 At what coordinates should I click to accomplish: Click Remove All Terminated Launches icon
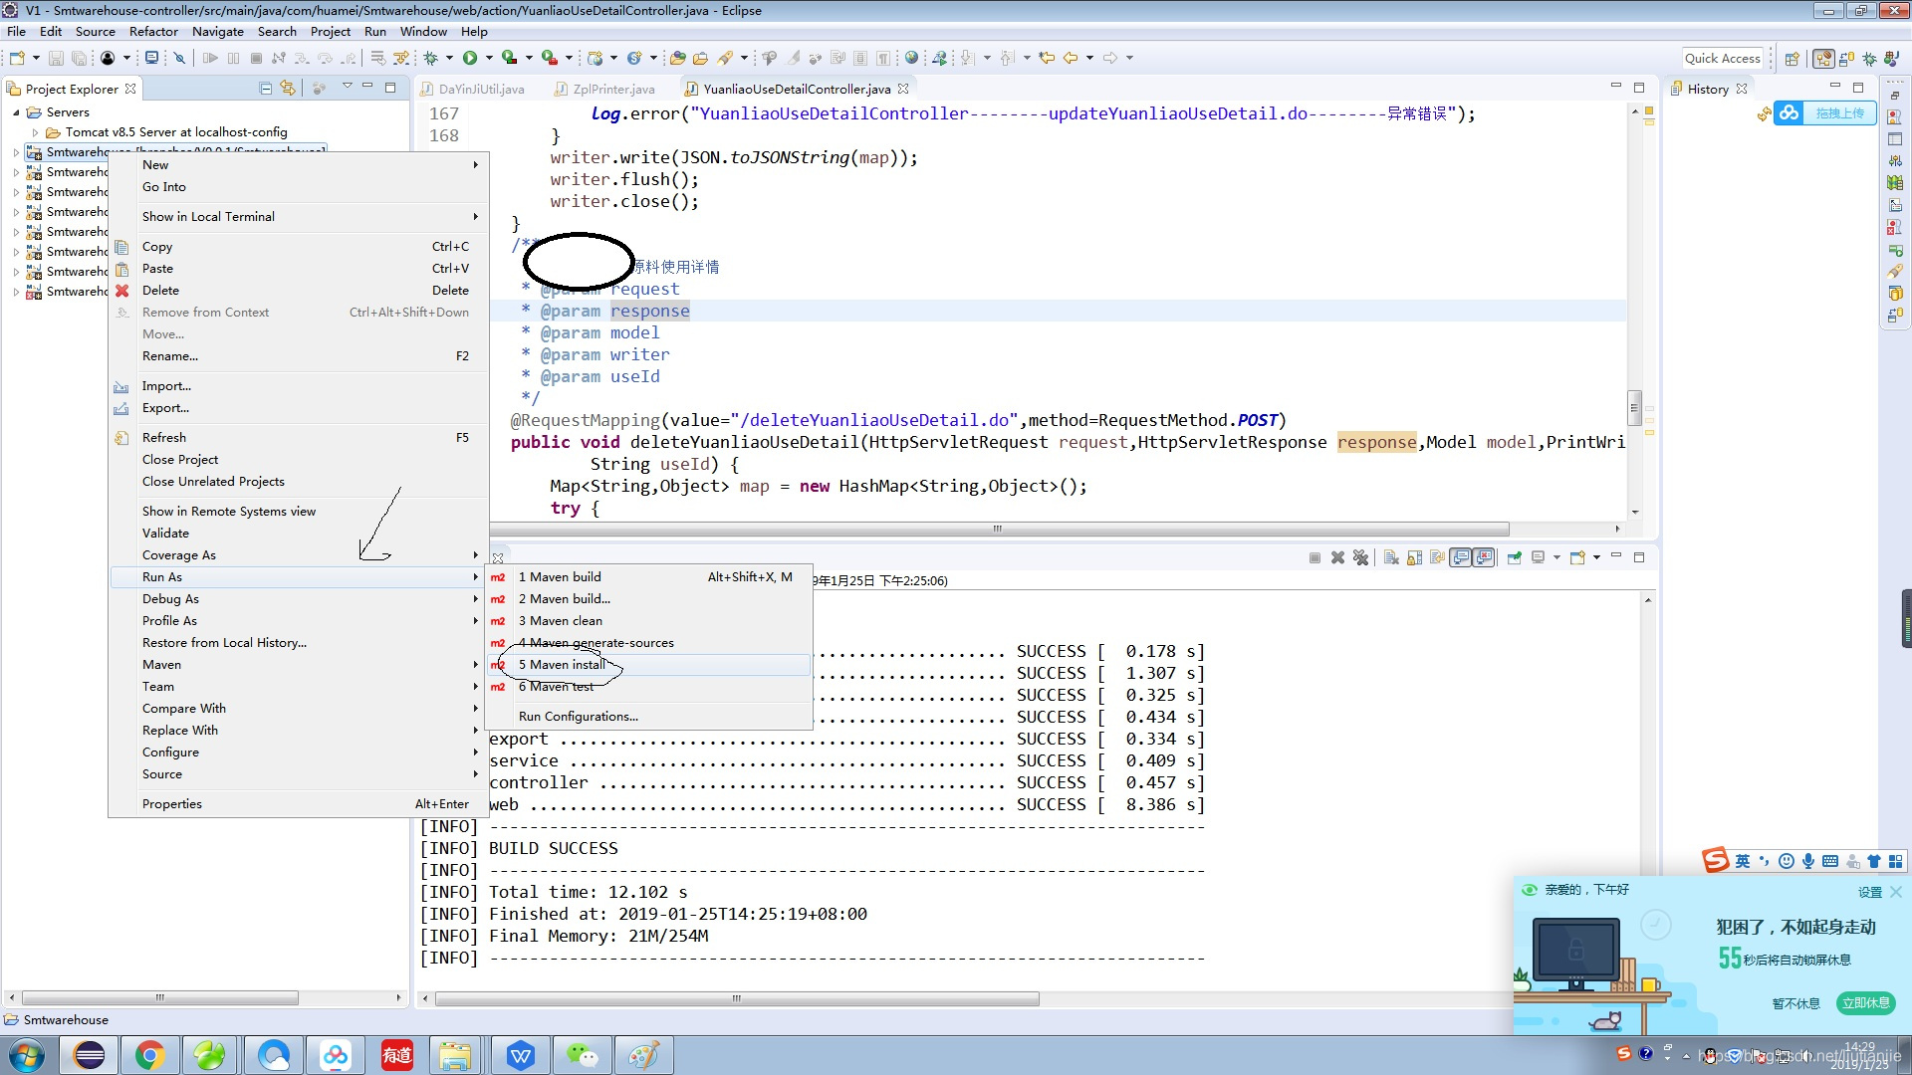[x=1360, y=558]
